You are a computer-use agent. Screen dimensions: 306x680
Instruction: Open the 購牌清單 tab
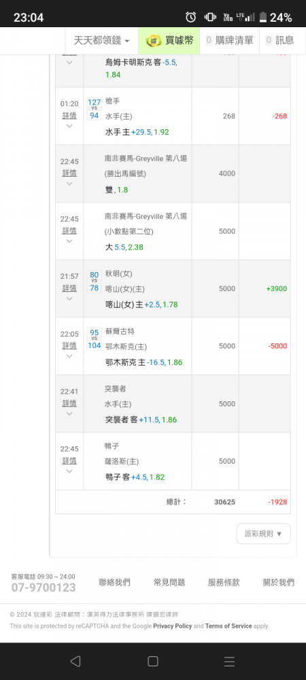229,41
